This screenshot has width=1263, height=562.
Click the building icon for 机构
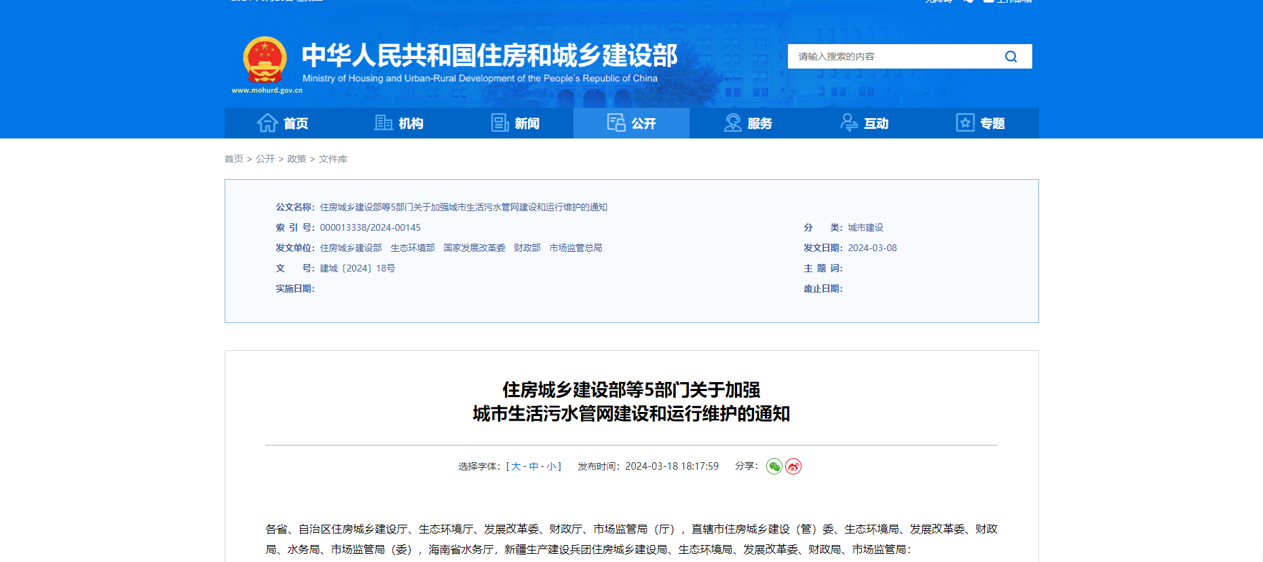click(x=383, y=123)
